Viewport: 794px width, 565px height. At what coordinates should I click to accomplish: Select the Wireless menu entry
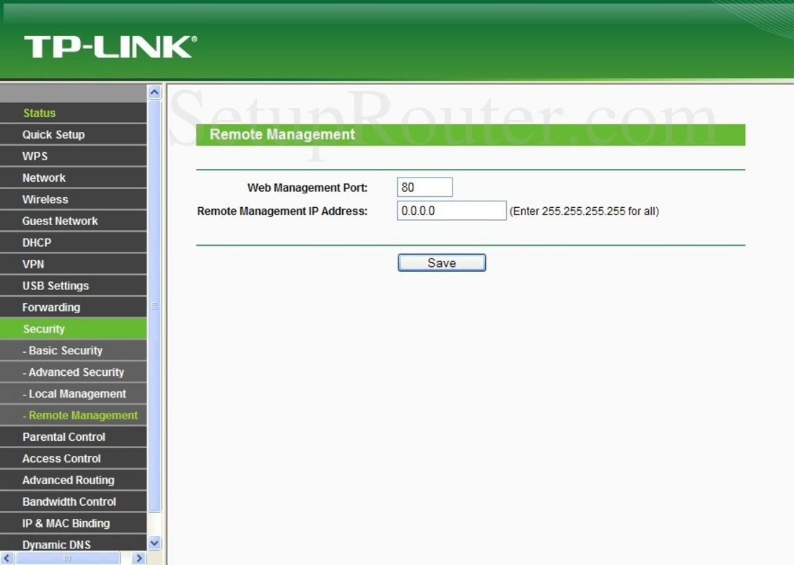coord(74,199)
